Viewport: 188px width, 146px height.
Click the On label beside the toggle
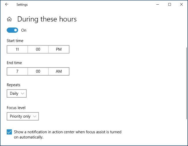tap(24, 30)
